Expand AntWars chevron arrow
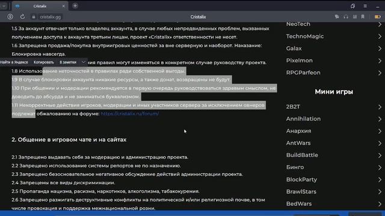 pyautogui.click(x=380, y=143)
